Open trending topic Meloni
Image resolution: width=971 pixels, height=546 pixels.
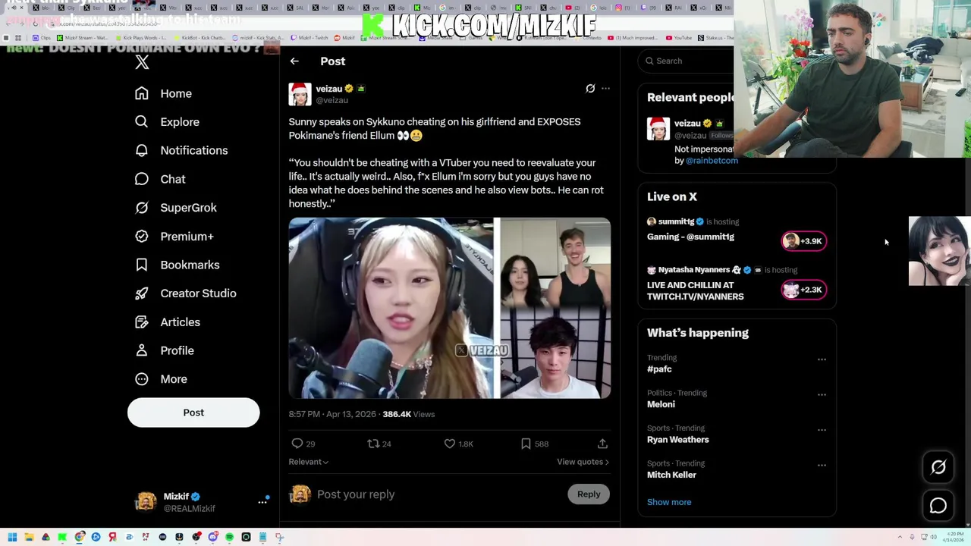click(x=661, y=404)
